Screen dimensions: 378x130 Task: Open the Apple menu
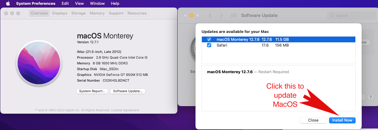pyautogui.click(x=8, y=4)
